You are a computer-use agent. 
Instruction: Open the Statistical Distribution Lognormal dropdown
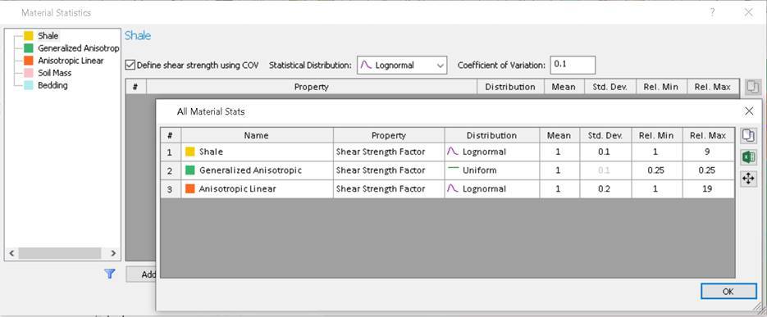[x=402, y=65]
